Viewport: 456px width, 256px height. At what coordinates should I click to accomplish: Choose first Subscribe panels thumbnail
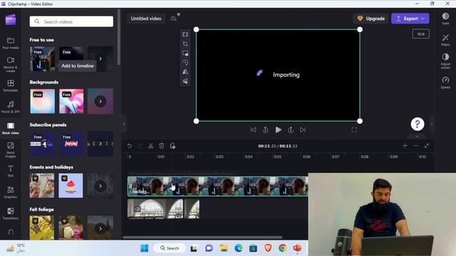pyautogui.click(x=42, y=144)
